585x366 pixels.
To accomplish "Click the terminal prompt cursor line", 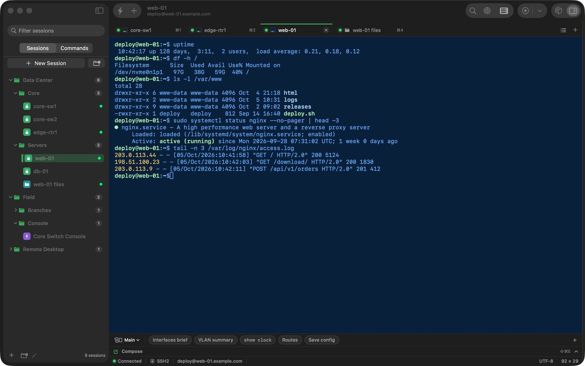I will [x=144, y=176].
